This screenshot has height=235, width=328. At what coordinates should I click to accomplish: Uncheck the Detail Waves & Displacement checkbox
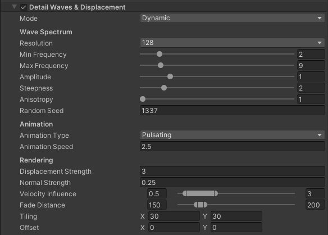[x=24, y=7]
